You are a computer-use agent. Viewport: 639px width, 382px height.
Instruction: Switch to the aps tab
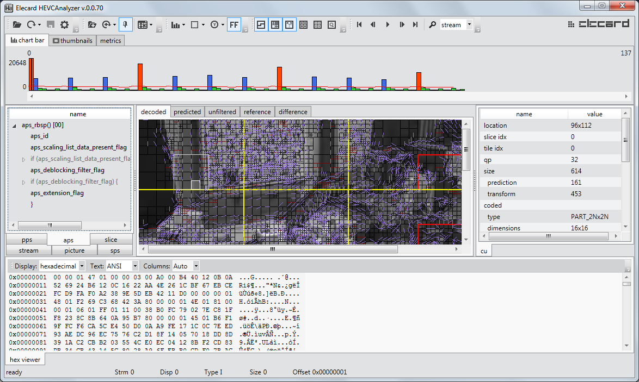69,240
